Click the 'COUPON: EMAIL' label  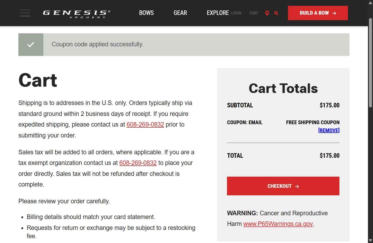[245, 122]
